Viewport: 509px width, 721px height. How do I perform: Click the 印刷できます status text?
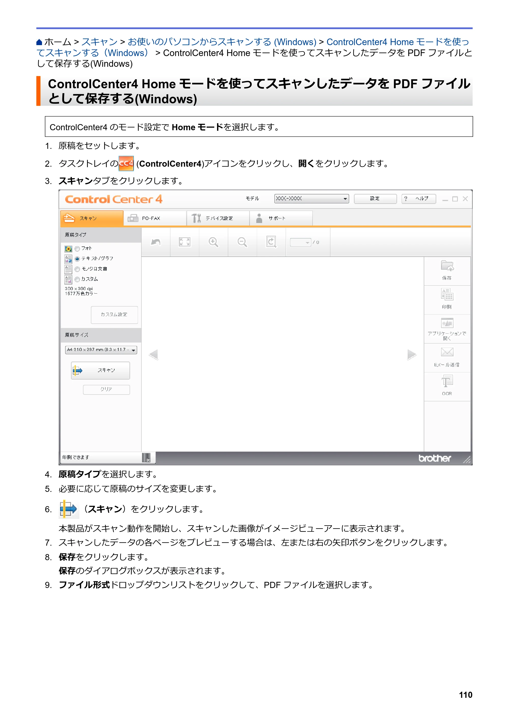tap(76, 457)
